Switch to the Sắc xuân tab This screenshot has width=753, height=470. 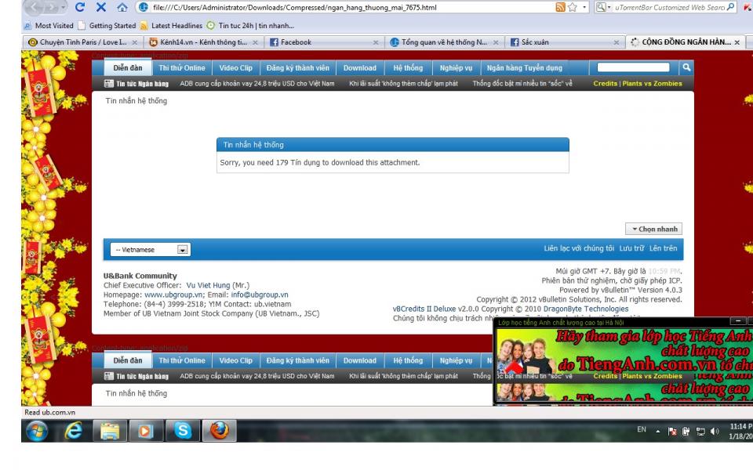(564, 42)
